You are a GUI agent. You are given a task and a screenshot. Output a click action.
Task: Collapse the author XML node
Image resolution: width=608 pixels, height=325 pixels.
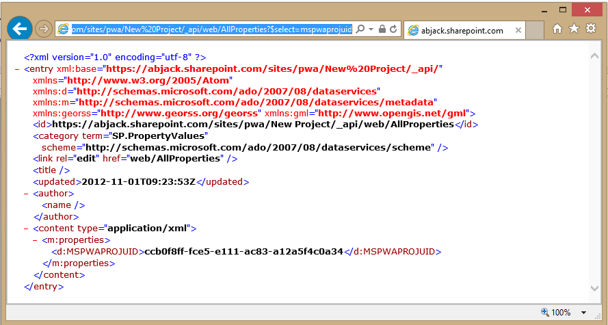pyautogui.click(x=26, y=194)
